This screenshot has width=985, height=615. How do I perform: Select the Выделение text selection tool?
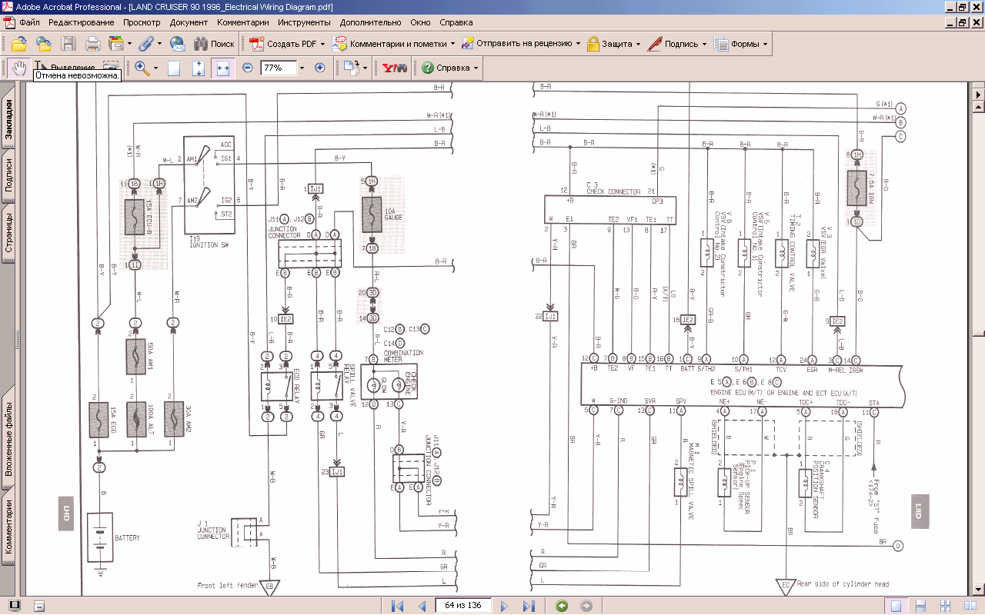[x=66, y=68]
